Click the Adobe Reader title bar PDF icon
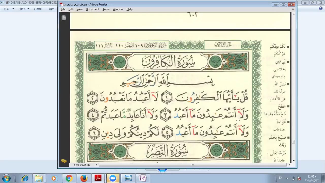The image size is (325, 183). click(x=61, y=4)
